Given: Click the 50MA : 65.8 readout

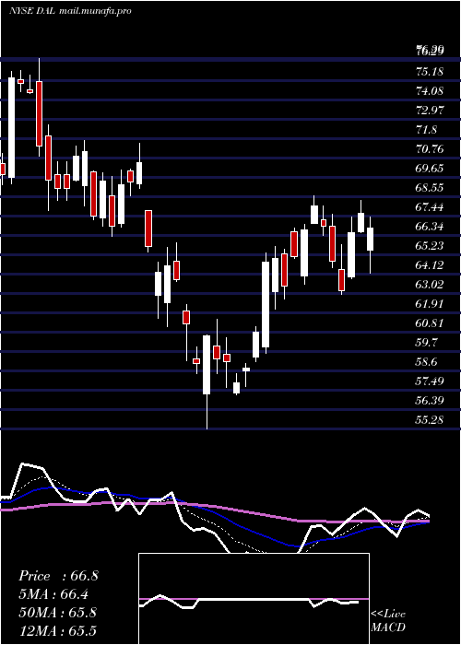Looking at the screenshot, I should 58,613.
